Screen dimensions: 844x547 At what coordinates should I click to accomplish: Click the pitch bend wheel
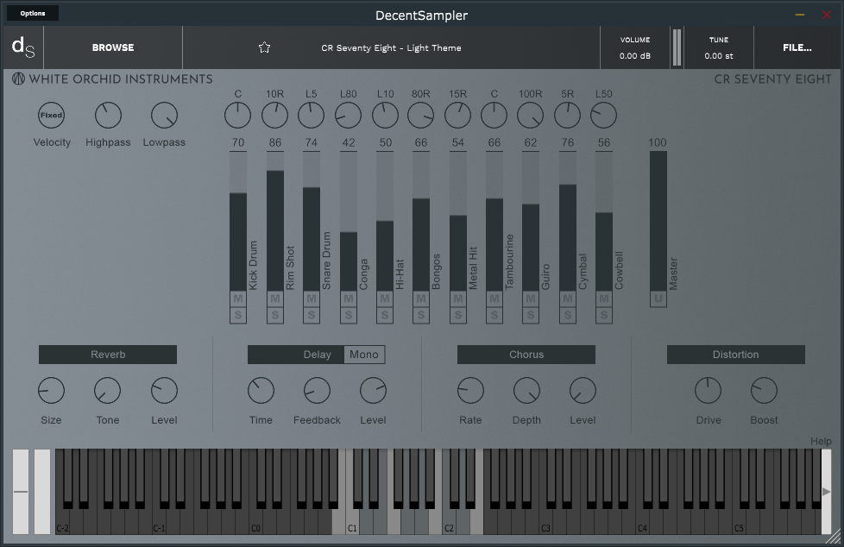pyautogui.click(x=21, y=492)
